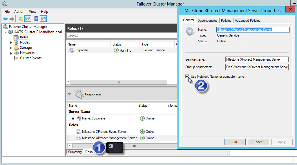Click the Status column header in resources

click(x=151, y=106)
